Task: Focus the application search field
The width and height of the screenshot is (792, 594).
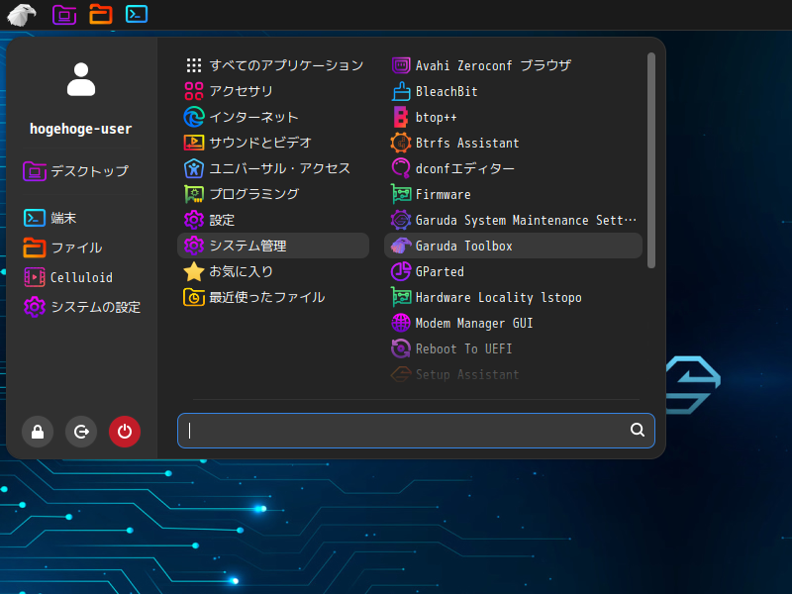Action: (416, 431)
